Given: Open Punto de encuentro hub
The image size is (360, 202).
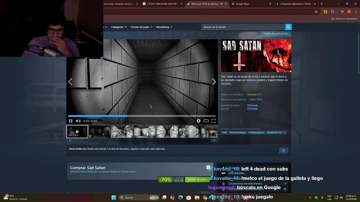Looking at the screenshot, I should (x=276, y=34).
